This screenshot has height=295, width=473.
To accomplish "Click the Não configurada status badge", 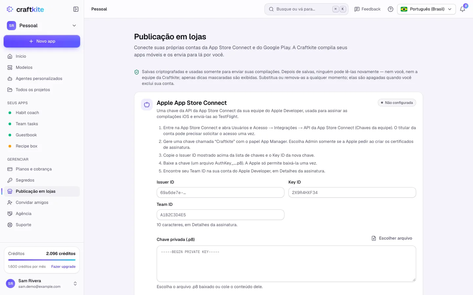I will coord(397,103).
